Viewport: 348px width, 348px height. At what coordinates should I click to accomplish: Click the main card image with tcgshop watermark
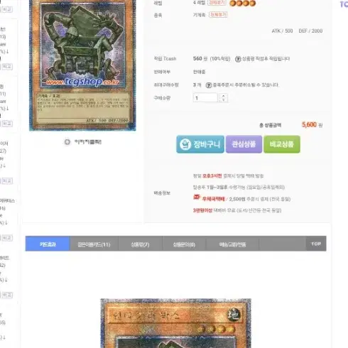(x=82, y=65)
